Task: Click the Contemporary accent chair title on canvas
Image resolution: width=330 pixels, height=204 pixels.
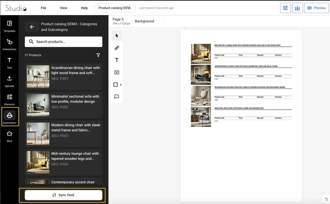Action: tap(246, 66)
